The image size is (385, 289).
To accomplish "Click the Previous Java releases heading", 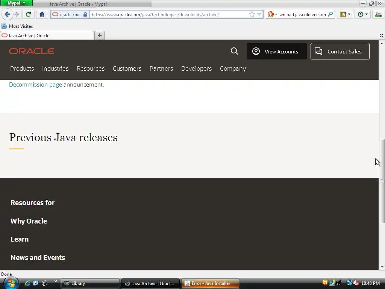I will 63,137.
